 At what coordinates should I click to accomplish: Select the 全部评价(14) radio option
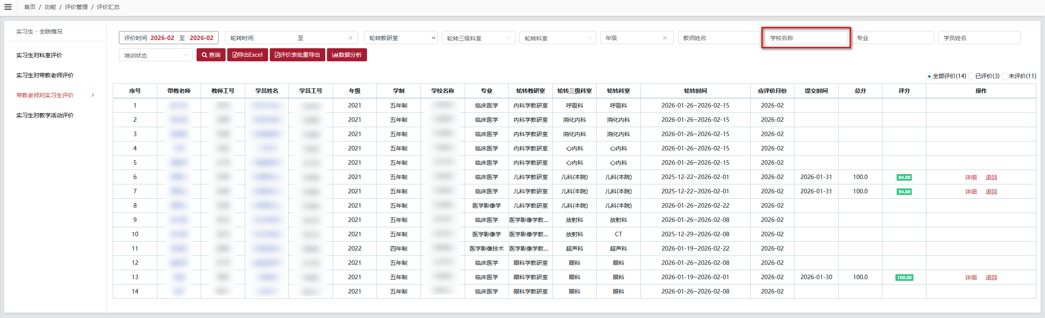(929, 76)
